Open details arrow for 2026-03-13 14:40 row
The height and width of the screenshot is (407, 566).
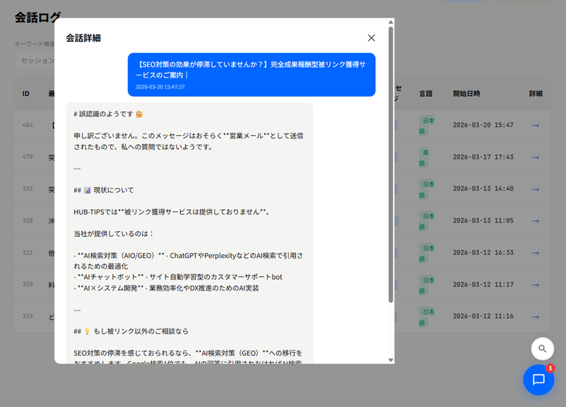pyautogui.click(x=536, y=189)
